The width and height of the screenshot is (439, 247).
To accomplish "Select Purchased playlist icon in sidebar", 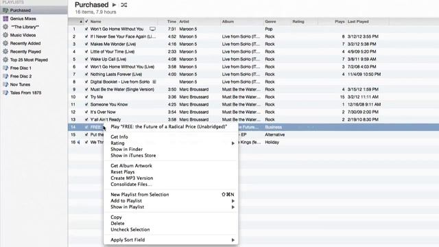I will pos(5,10).
